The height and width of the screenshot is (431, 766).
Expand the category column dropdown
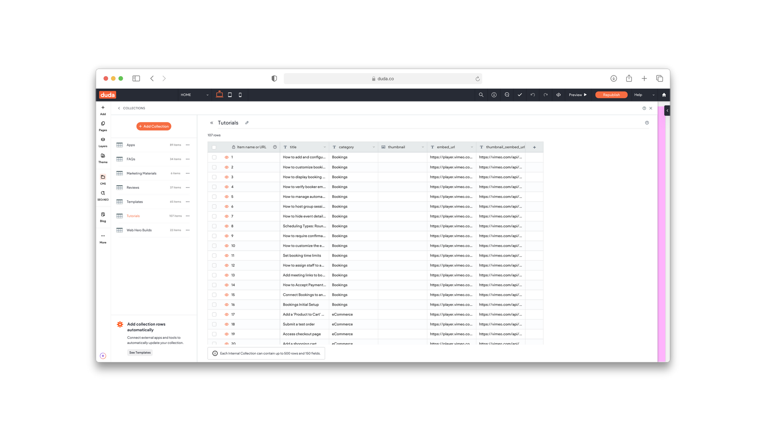pos(373,147)
